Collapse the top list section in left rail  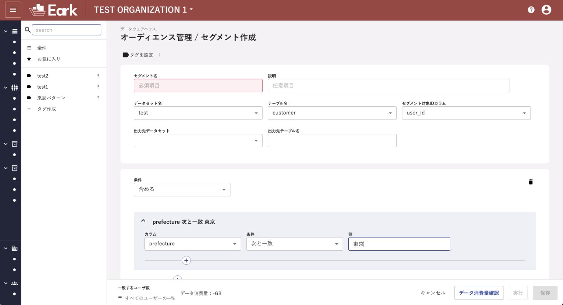click(x=6, y=31)
